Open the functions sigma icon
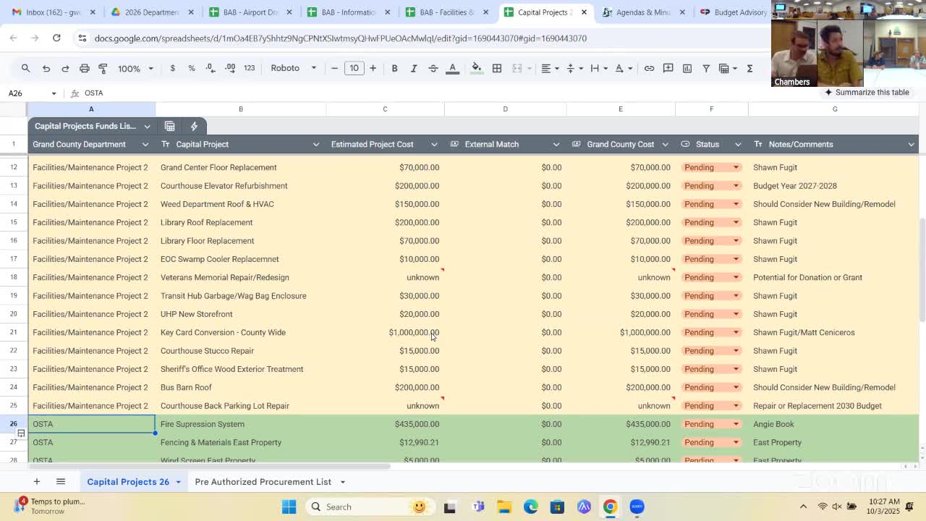Image resolution: width=926 pixels, height=521 pixels. pos(749,68)
